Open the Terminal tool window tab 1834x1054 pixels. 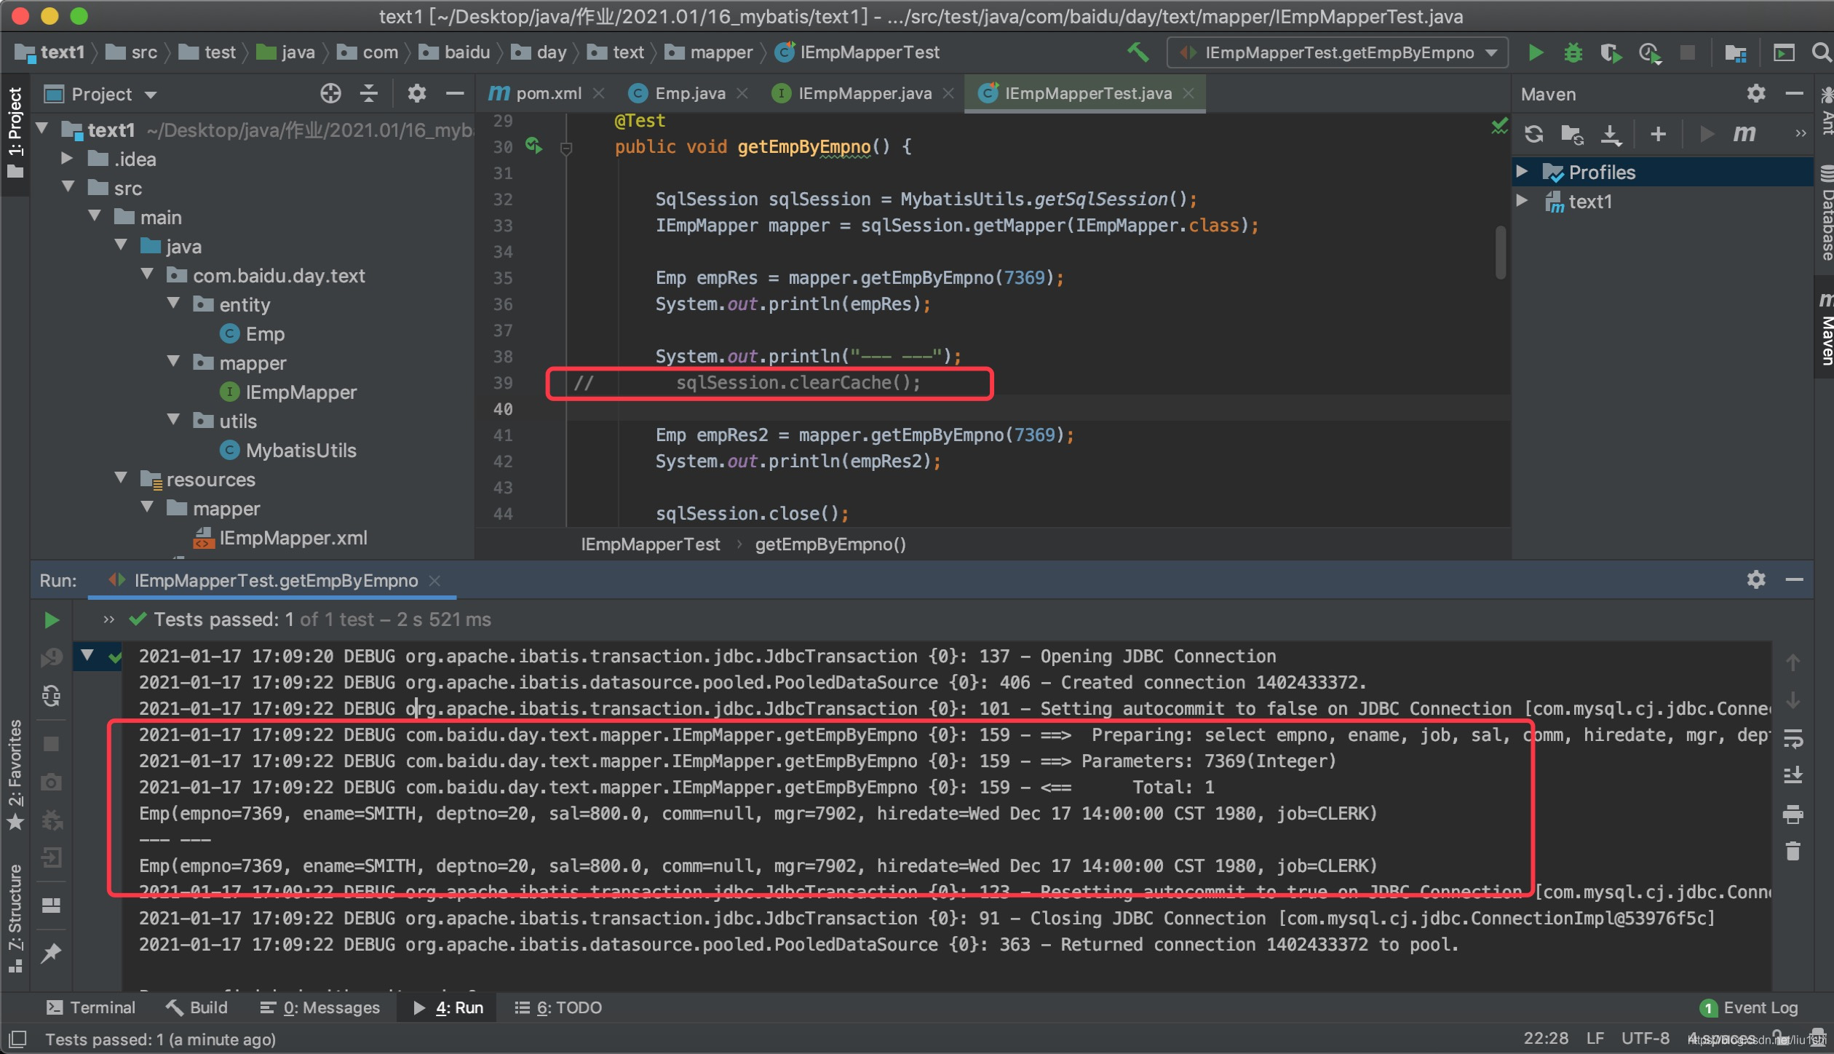tap(92, 1007)
